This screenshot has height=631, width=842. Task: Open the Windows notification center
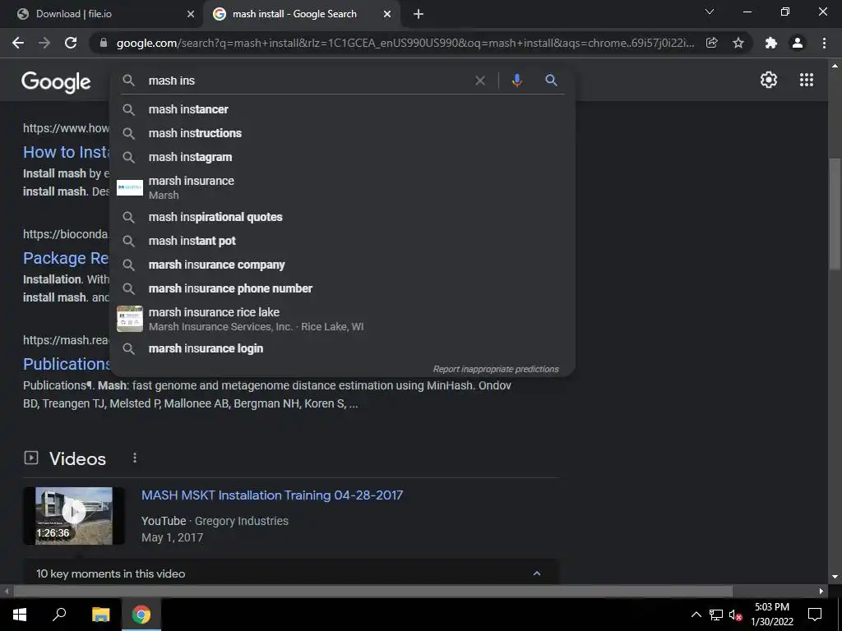pyautogui.click(x=815, y=615)
